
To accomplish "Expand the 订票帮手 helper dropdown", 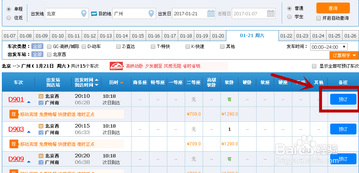I will tap(344, 55).
